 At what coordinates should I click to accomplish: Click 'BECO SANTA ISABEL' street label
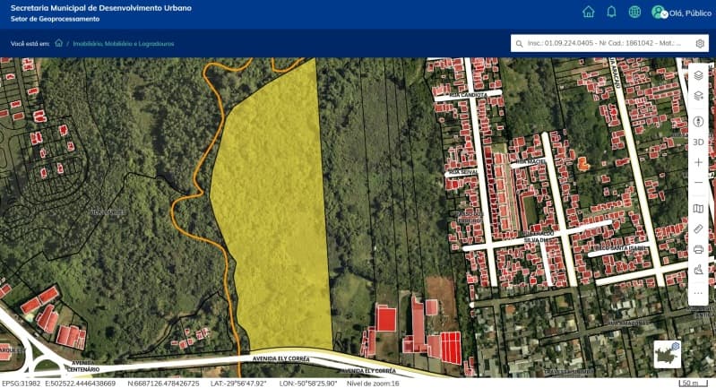pyautogui.click(x=620, y=248)
